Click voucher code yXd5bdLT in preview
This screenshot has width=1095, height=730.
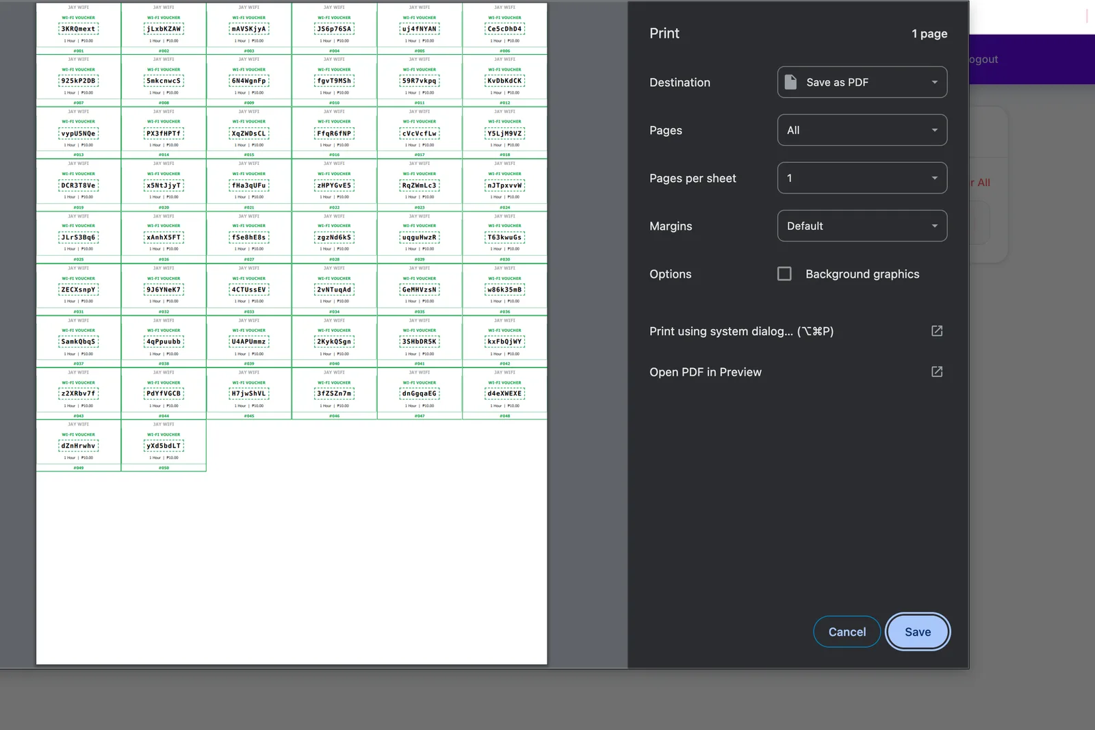(x=164, y=445)
